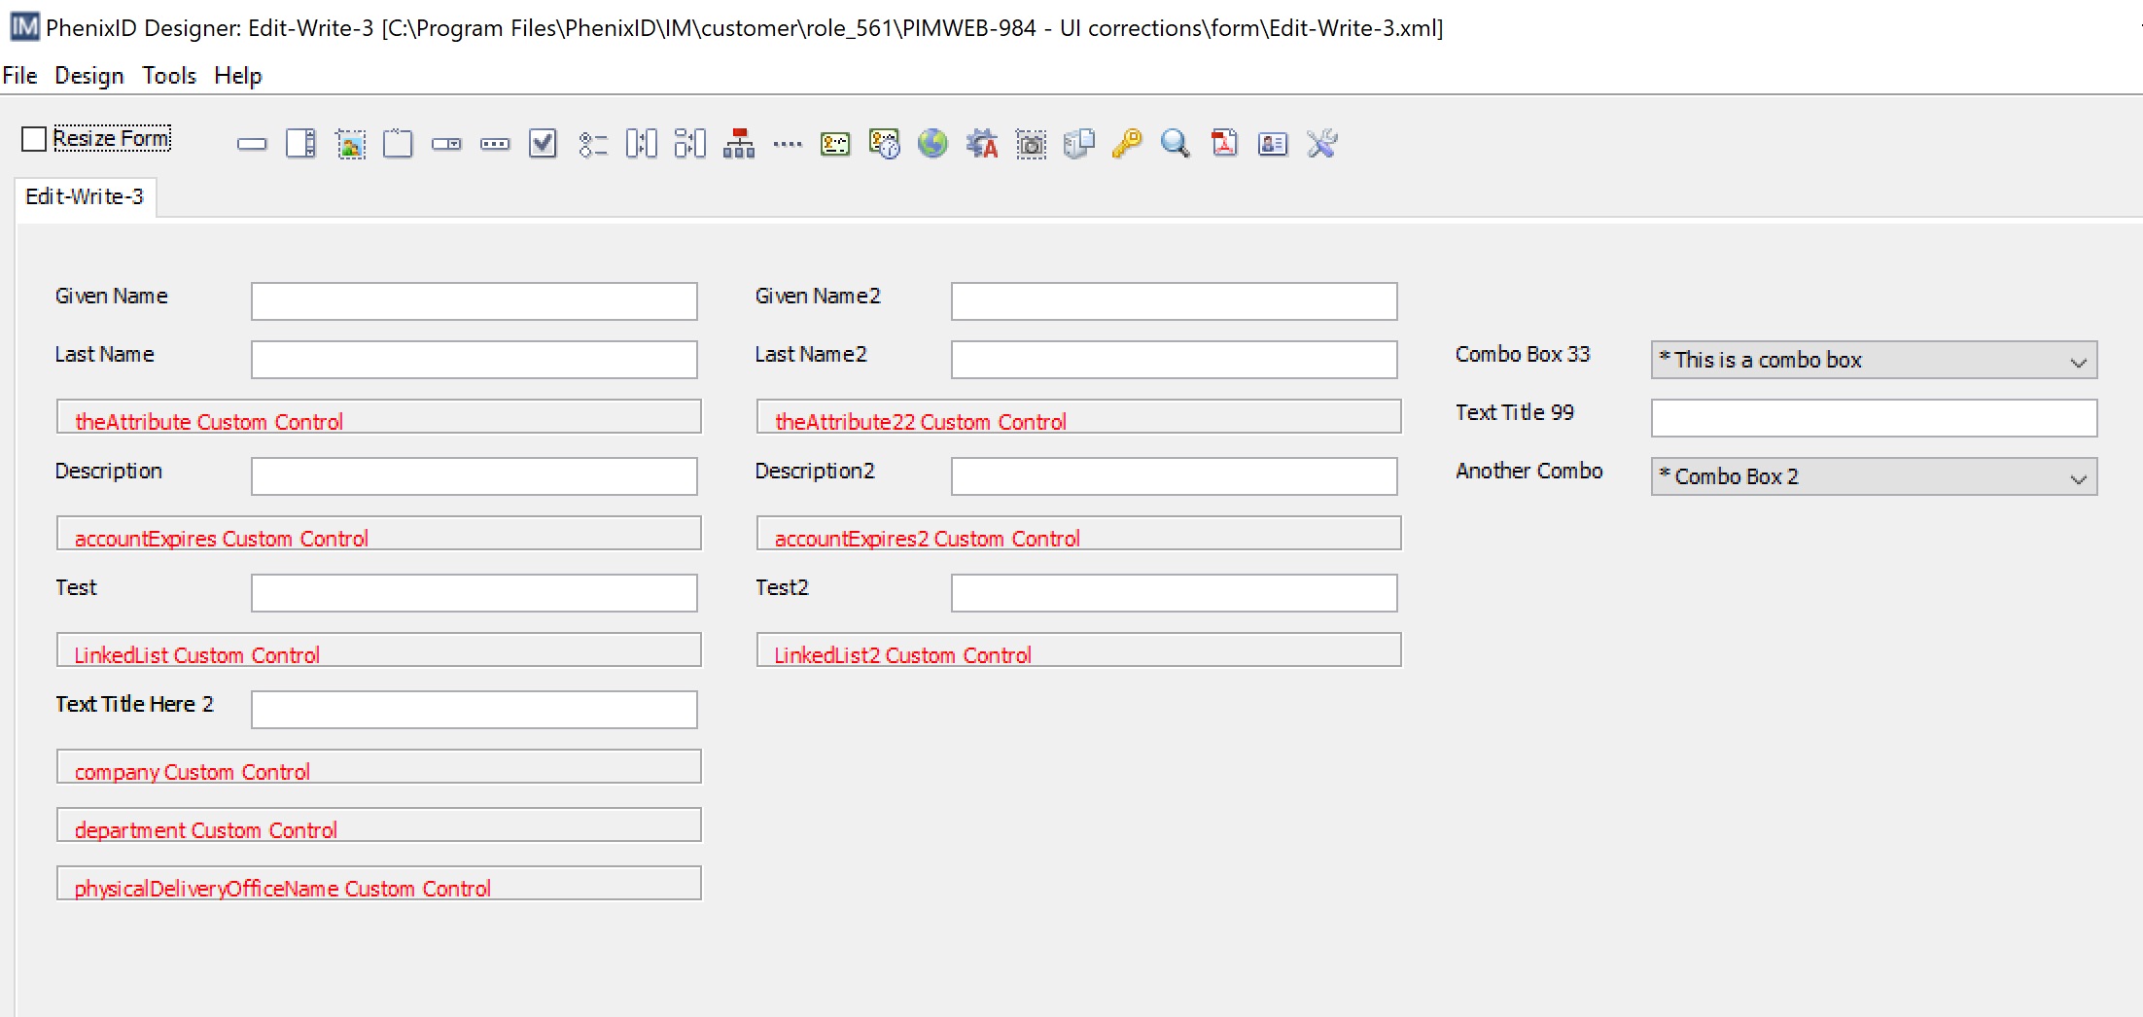Image resolution: width=2143 pixels, height=1017 pixels.
Task: Click the Text Title Here 2 label
Action: pos(134,704)
